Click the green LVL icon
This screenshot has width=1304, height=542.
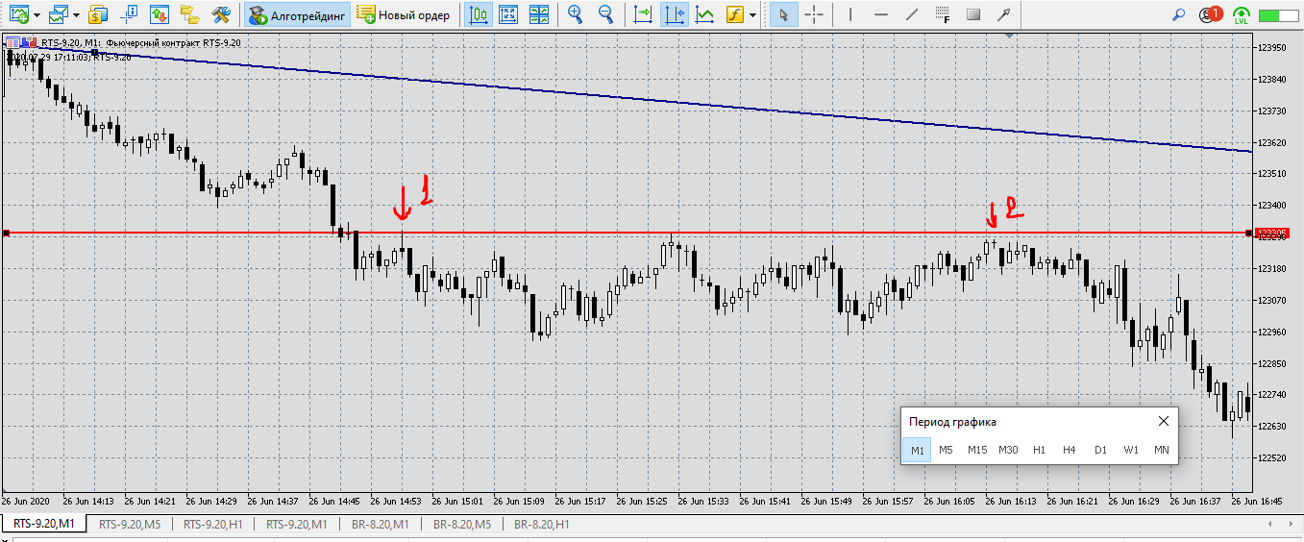coord(1241,14)
